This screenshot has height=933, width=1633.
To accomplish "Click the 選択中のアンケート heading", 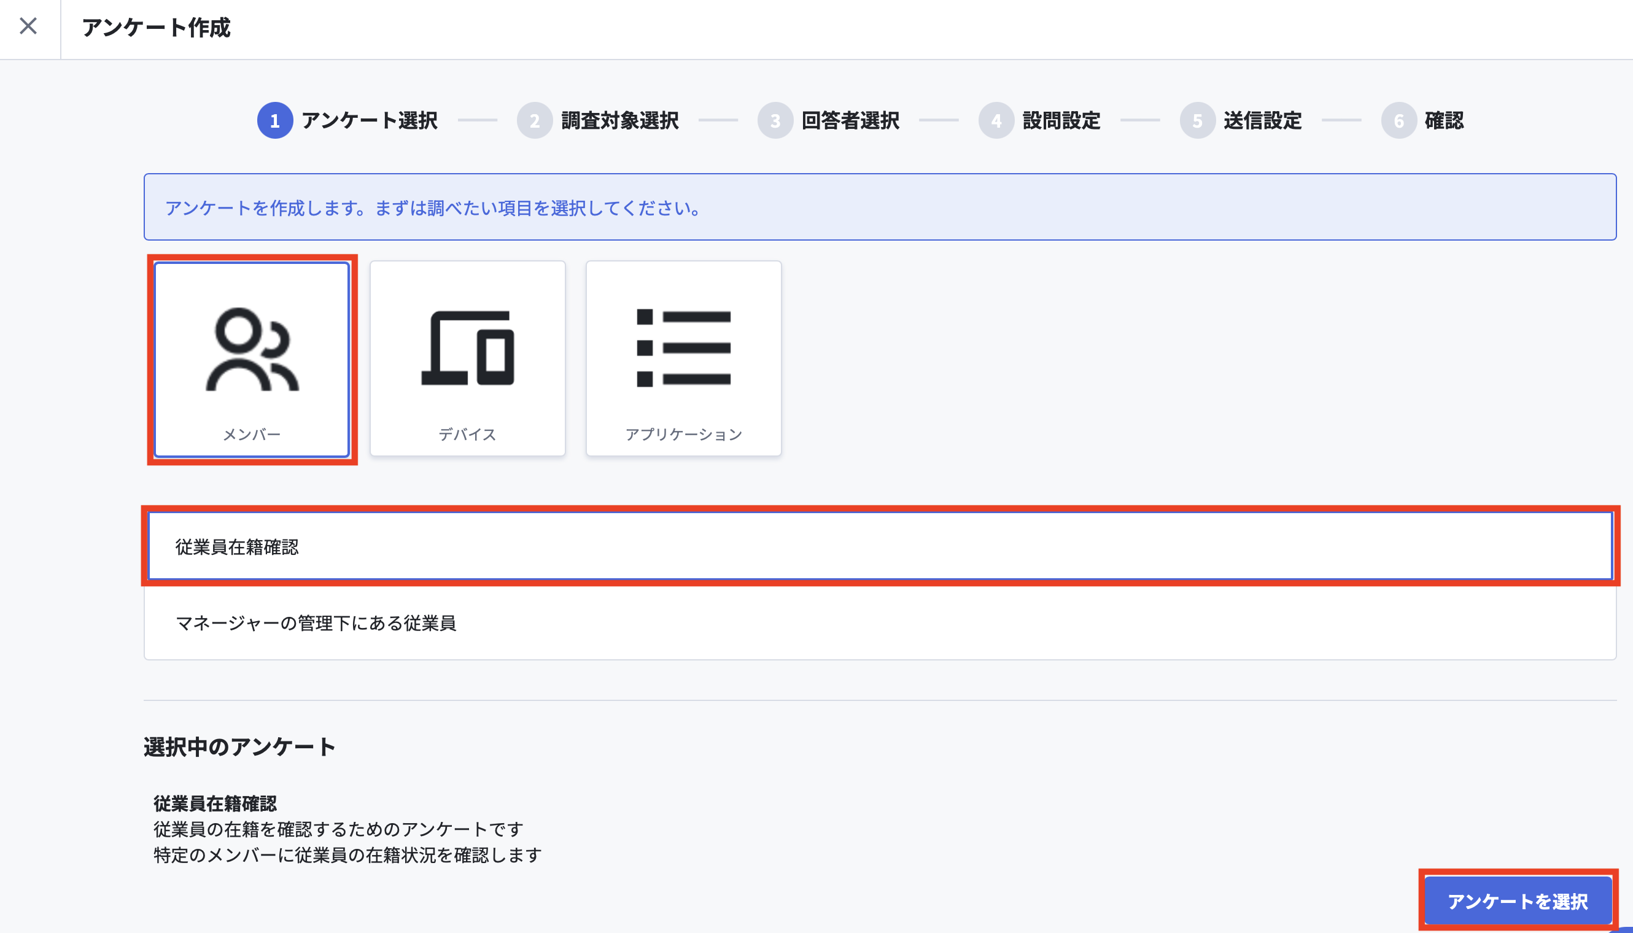I will (x=239, y=746).
